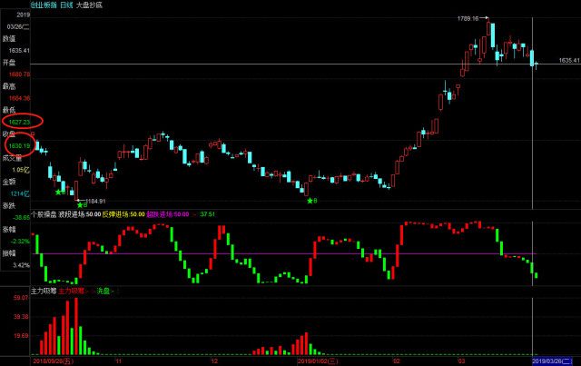Click the first green star marker left of 1184.91

60,193
